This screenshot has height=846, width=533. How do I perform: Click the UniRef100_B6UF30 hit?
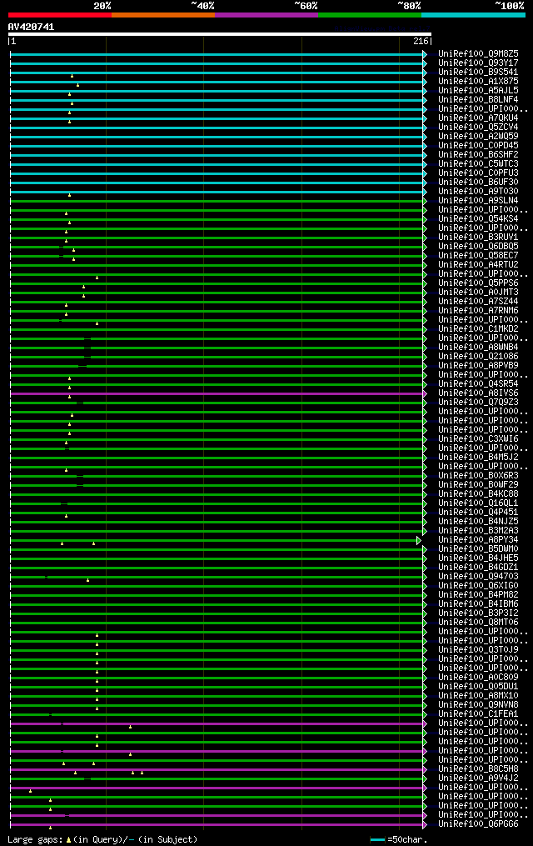pyautogui.click(x=478, y=183)
